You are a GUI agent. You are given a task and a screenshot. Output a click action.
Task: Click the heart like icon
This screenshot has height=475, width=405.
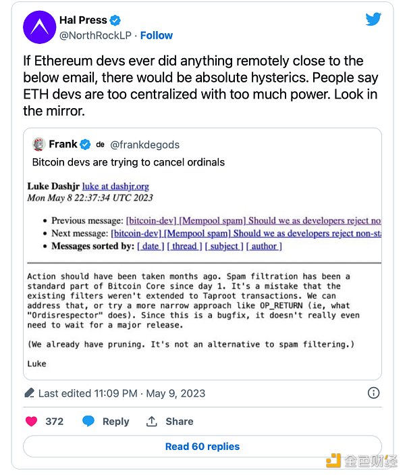click(31, 421)
